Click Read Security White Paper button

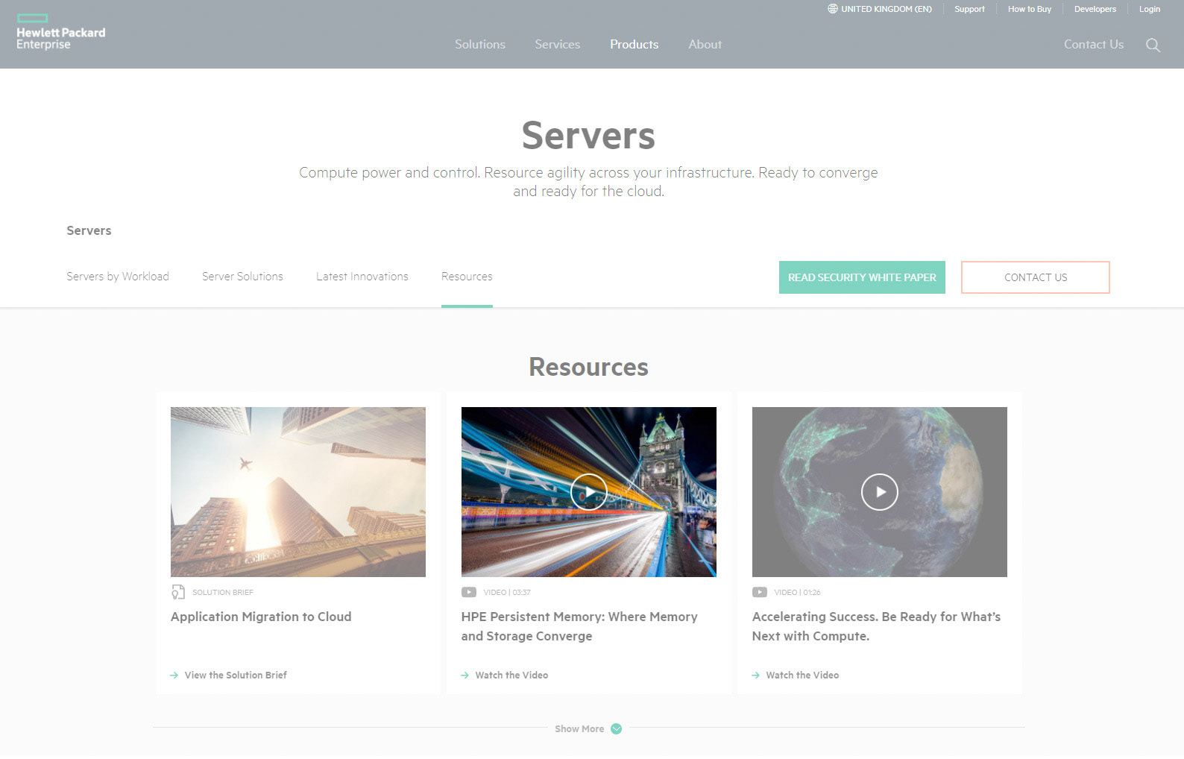(x=862, y=277)
